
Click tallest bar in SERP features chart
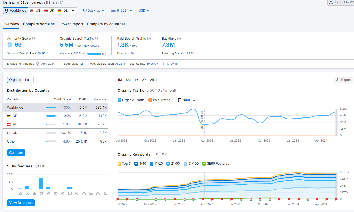(x=41, y=183)
